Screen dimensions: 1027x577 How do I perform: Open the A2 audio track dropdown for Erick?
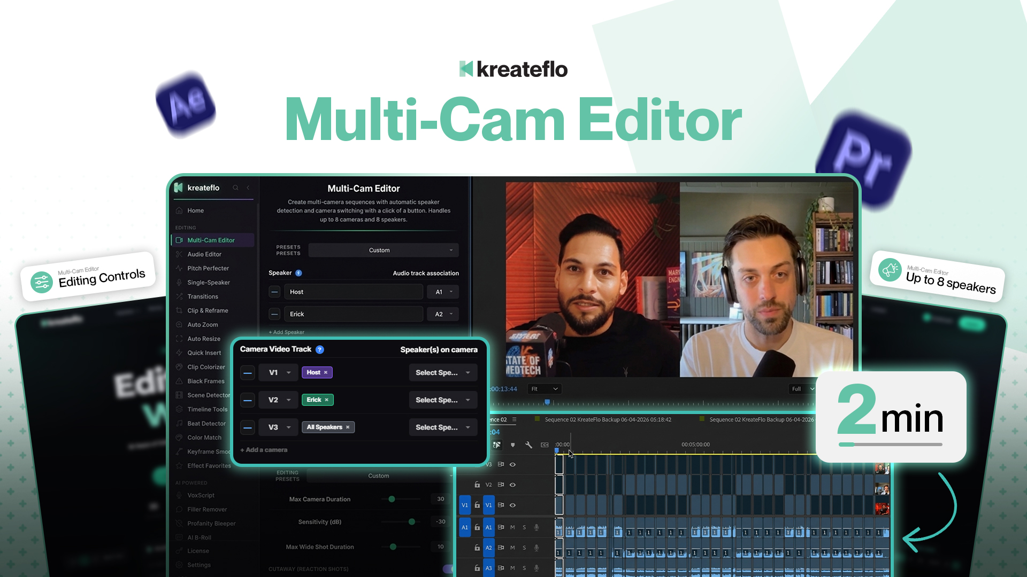[443, 314]
